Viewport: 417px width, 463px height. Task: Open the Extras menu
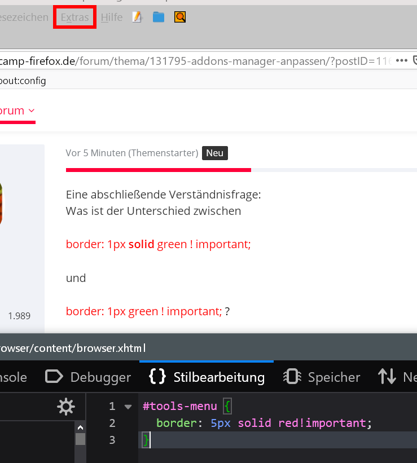pos(74,17)
